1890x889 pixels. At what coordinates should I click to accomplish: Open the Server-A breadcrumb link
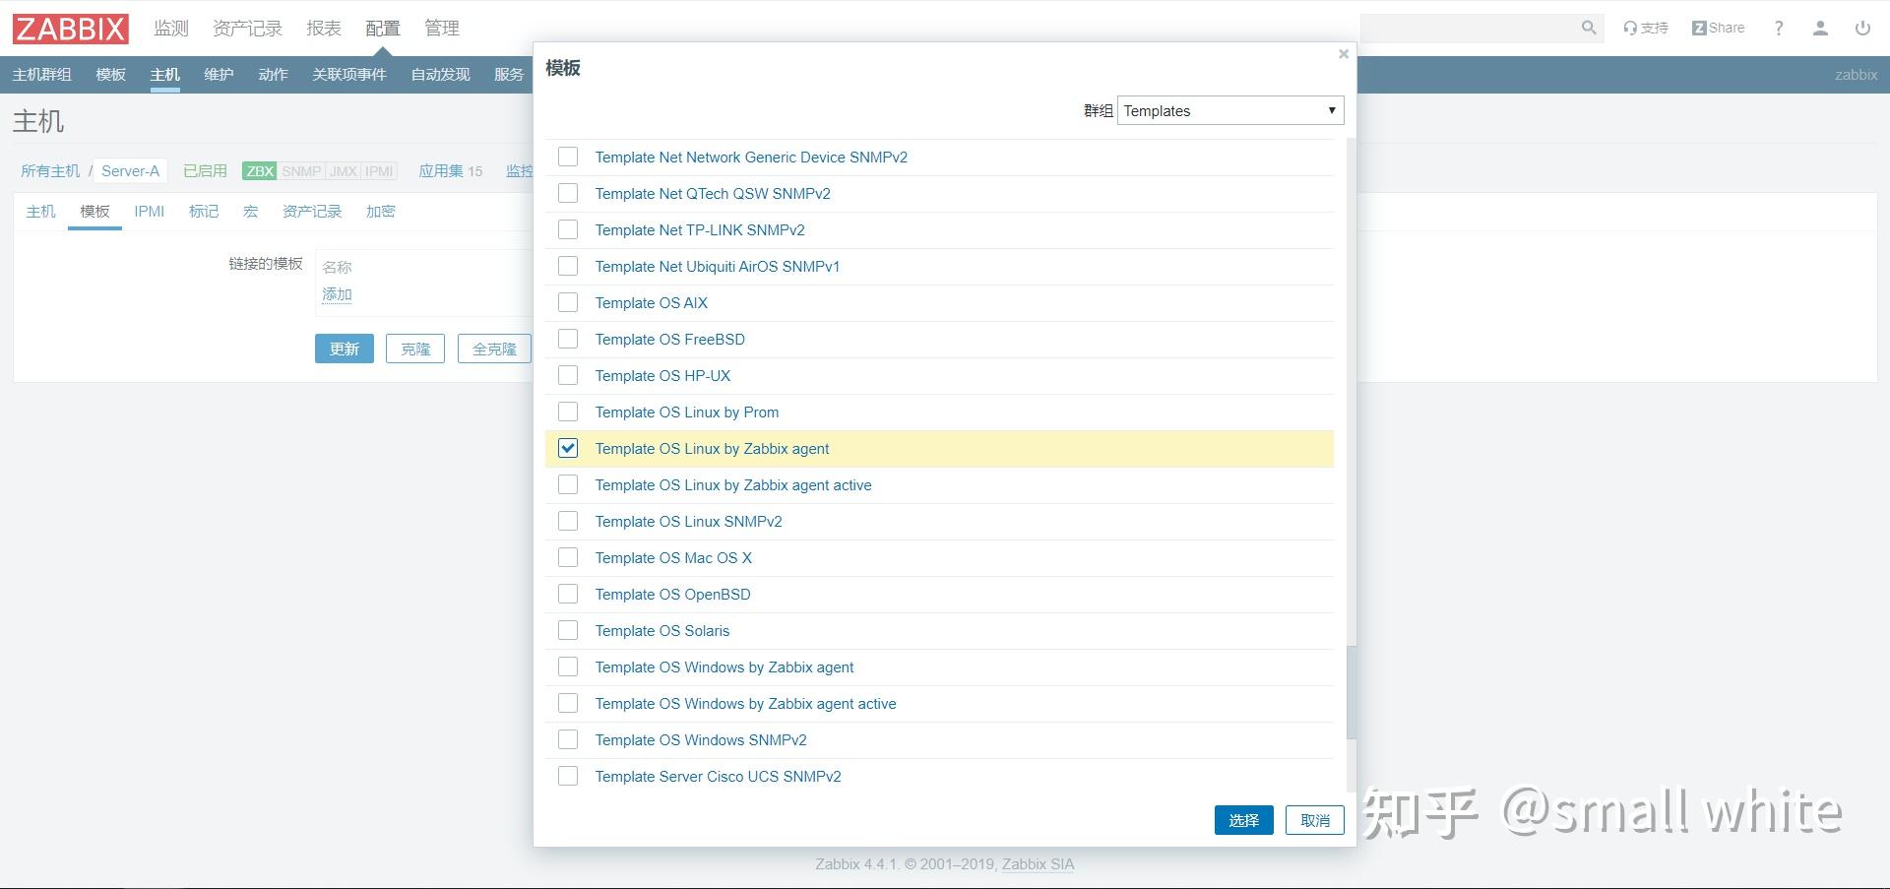tap(130, 171)
